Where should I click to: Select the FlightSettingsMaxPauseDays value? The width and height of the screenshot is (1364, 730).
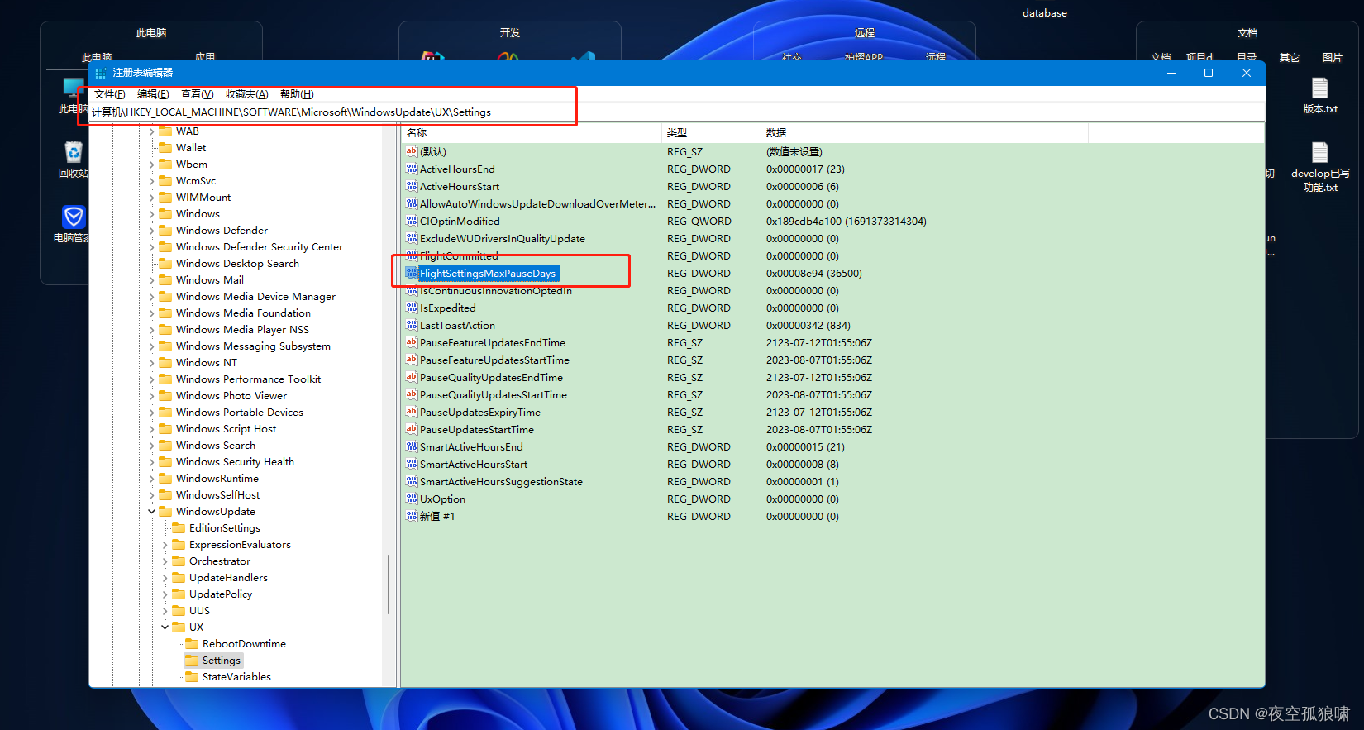[488, 273]
